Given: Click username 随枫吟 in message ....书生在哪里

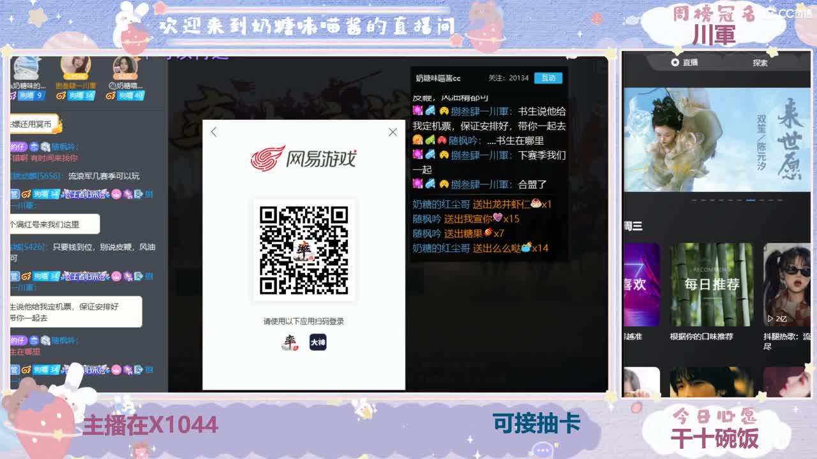Looking at the screenshot, I should (x=464, y=141).
